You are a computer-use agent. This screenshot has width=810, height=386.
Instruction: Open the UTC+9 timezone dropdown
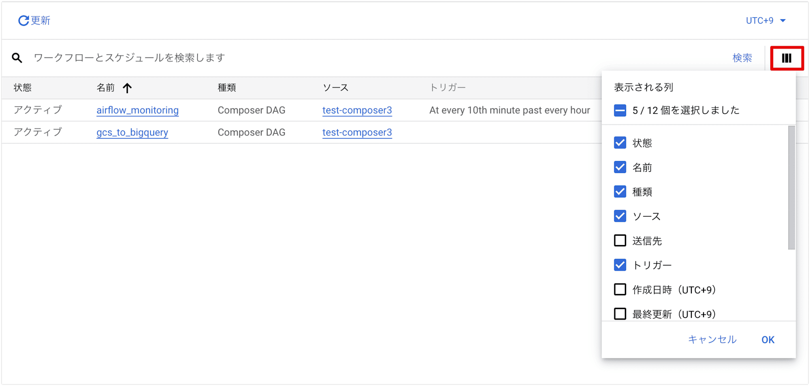pyautogui.click(x=765, y=21)
